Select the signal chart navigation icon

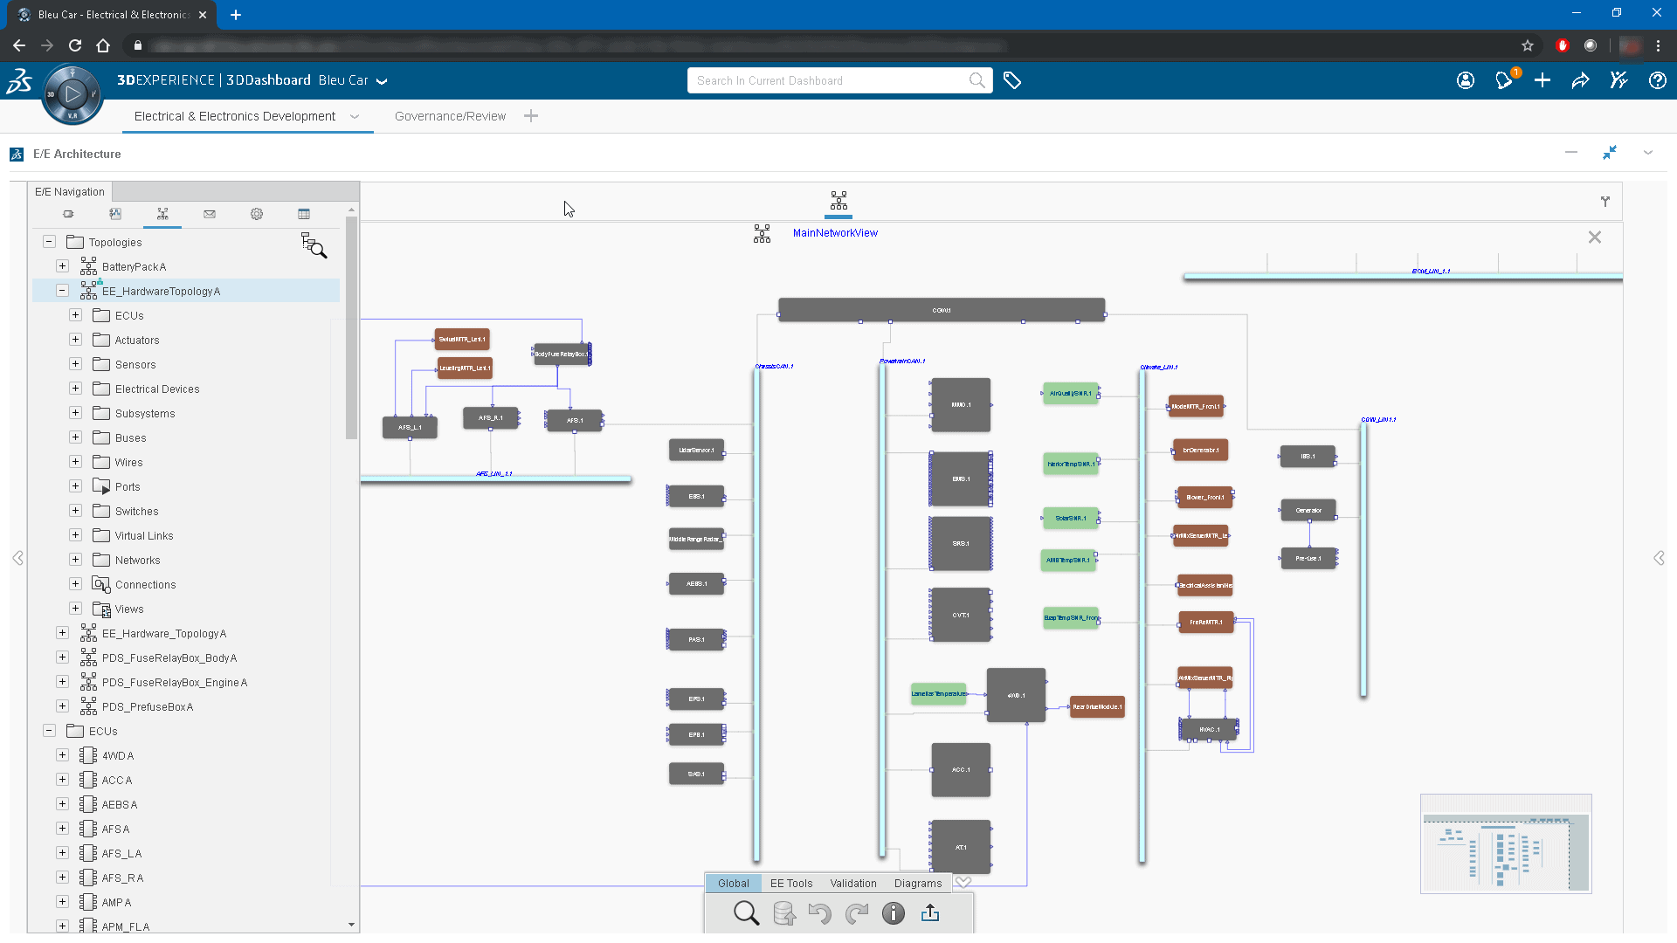[x=115, y=214]
